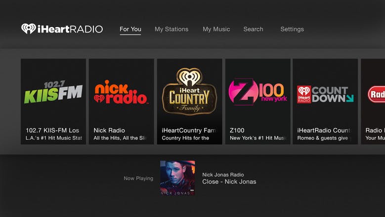Click the 'New York's #1 Hit Music' subtitle
This screenshot has width=385, height=217.
(258, 138)
